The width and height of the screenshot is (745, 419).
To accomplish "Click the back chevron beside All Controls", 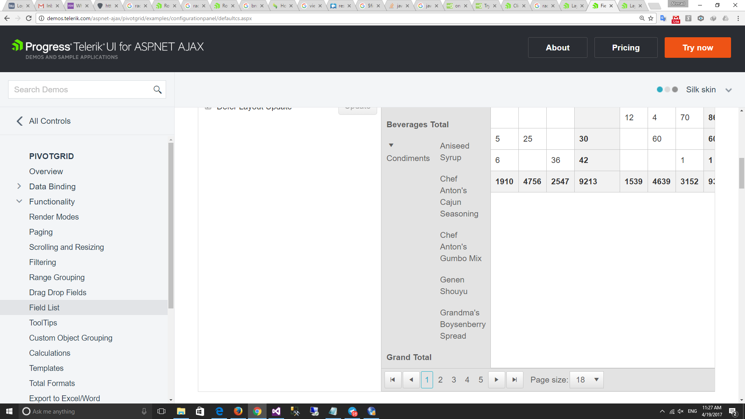I will click(x=19, y=121).
